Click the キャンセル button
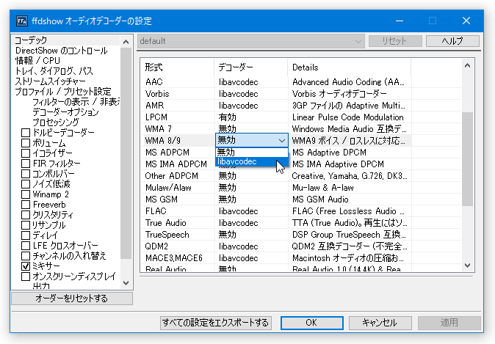Image resolution: width=495 pixels, height=344 pixels. (380, 323)
